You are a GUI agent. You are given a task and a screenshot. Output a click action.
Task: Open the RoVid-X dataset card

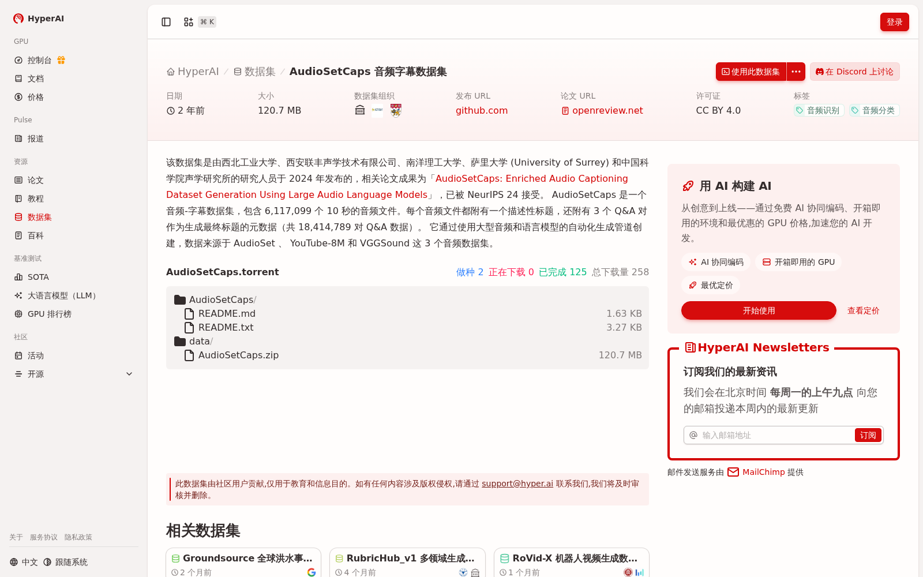coord(572,563)
